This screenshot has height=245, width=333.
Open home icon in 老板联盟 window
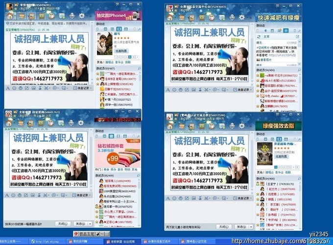coord(9,123)
